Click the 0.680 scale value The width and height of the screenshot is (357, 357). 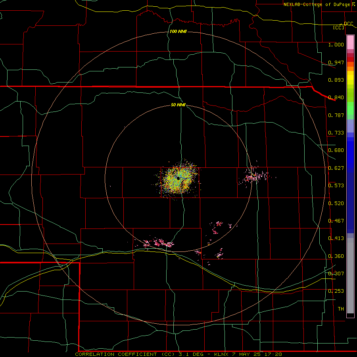336,150
